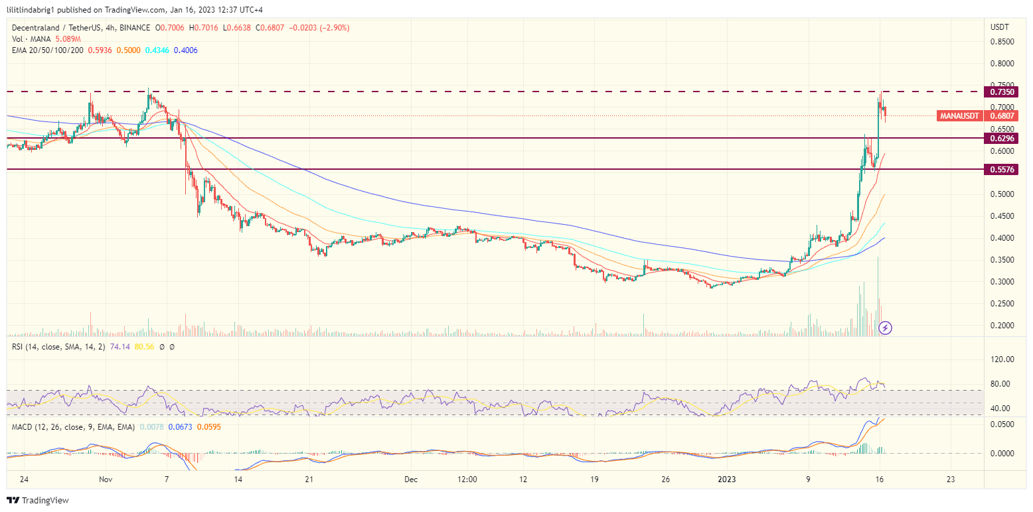
Task: Click the 0.7350 resistance price label
Action: point(1002,92)
